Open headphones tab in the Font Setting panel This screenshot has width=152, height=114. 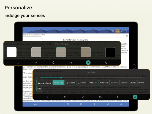[100, 97]
